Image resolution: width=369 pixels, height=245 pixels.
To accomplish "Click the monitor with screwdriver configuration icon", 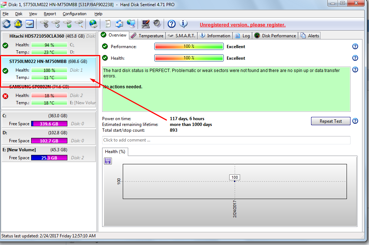I will tap(146, 24).
